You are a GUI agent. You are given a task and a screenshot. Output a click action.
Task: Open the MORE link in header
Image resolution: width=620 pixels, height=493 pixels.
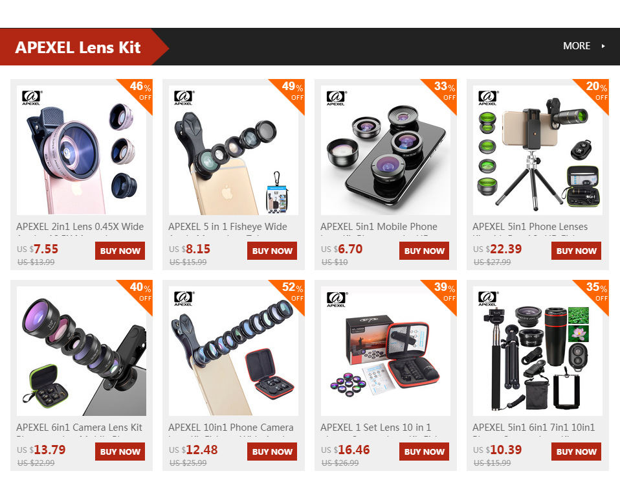tap(577, 46)
